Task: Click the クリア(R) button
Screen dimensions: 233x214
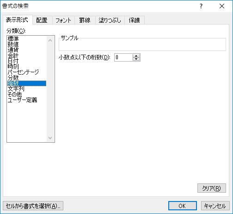Action: [212, 188]
